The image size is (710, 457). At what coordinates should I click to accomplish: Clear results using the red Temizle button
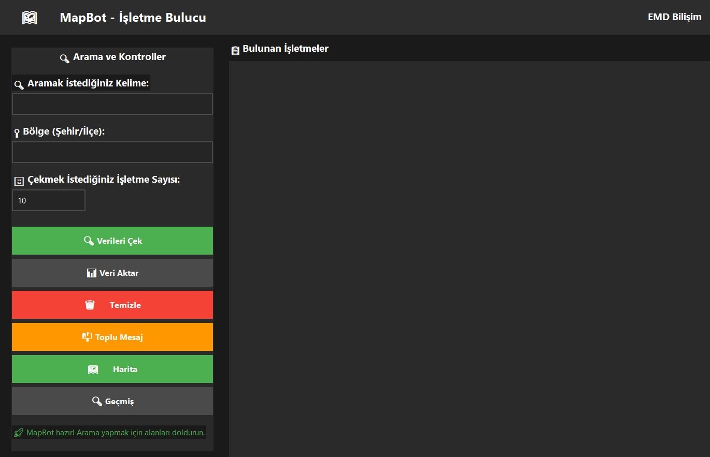click(112, 305)
